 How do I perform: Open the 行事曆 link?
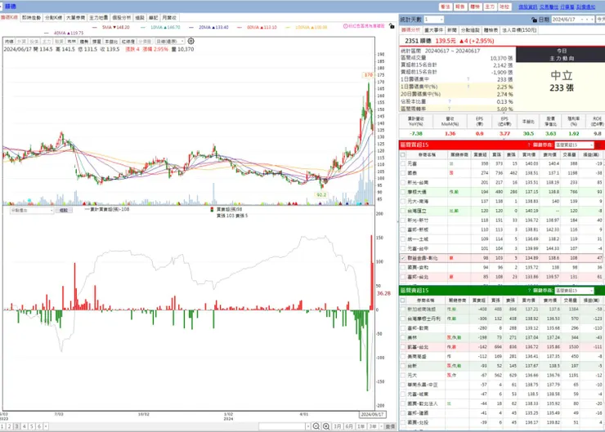tap(567, 7)
